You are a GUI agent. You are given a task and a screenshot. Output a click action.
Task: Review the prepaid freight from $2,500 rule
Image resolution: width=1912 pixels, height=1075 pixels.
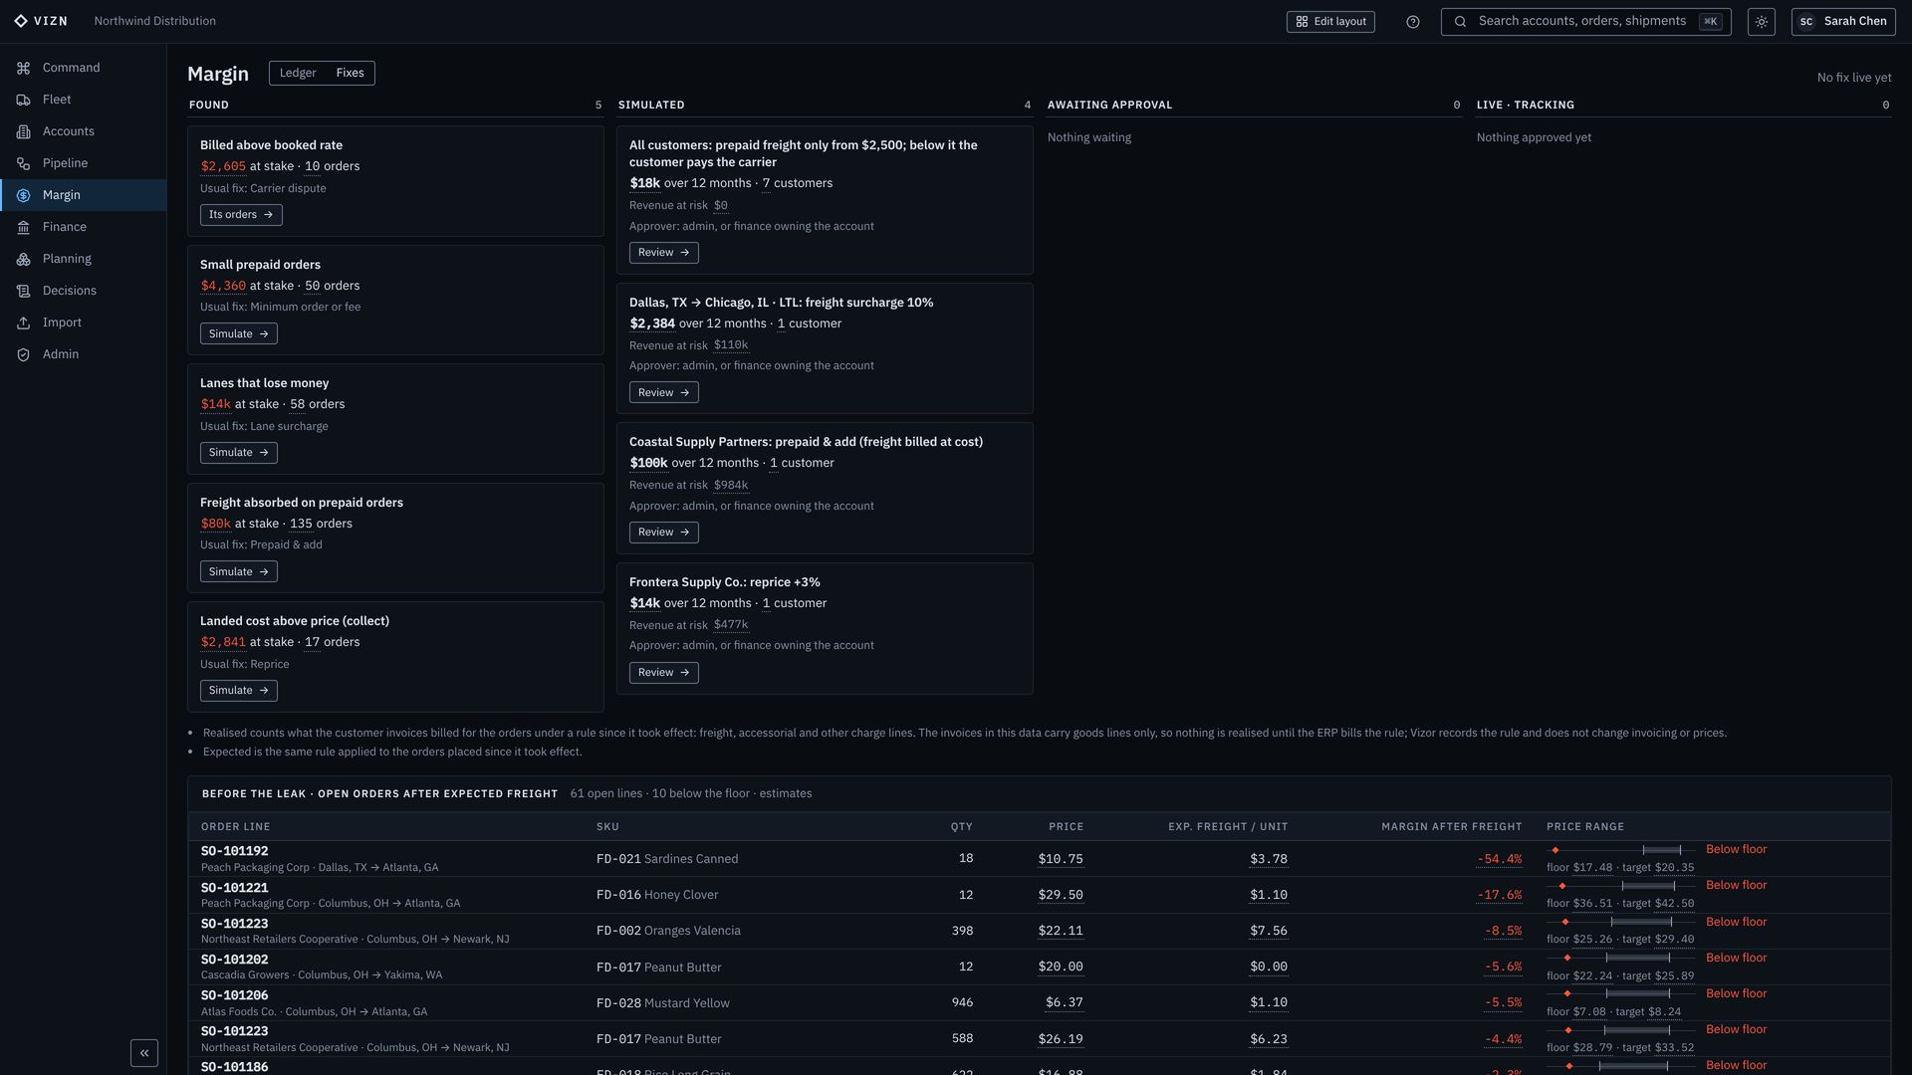pyautogui.click(x=664, y=253)
